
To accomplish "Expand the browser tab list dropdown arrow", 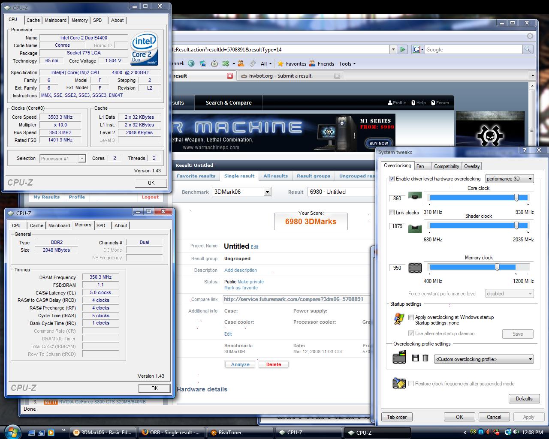I will 532,76.
